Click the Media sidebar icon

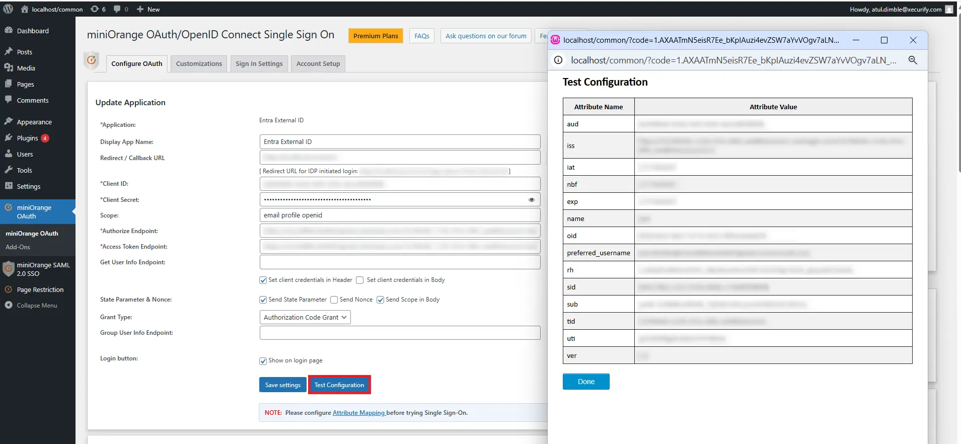click(9, 67)
